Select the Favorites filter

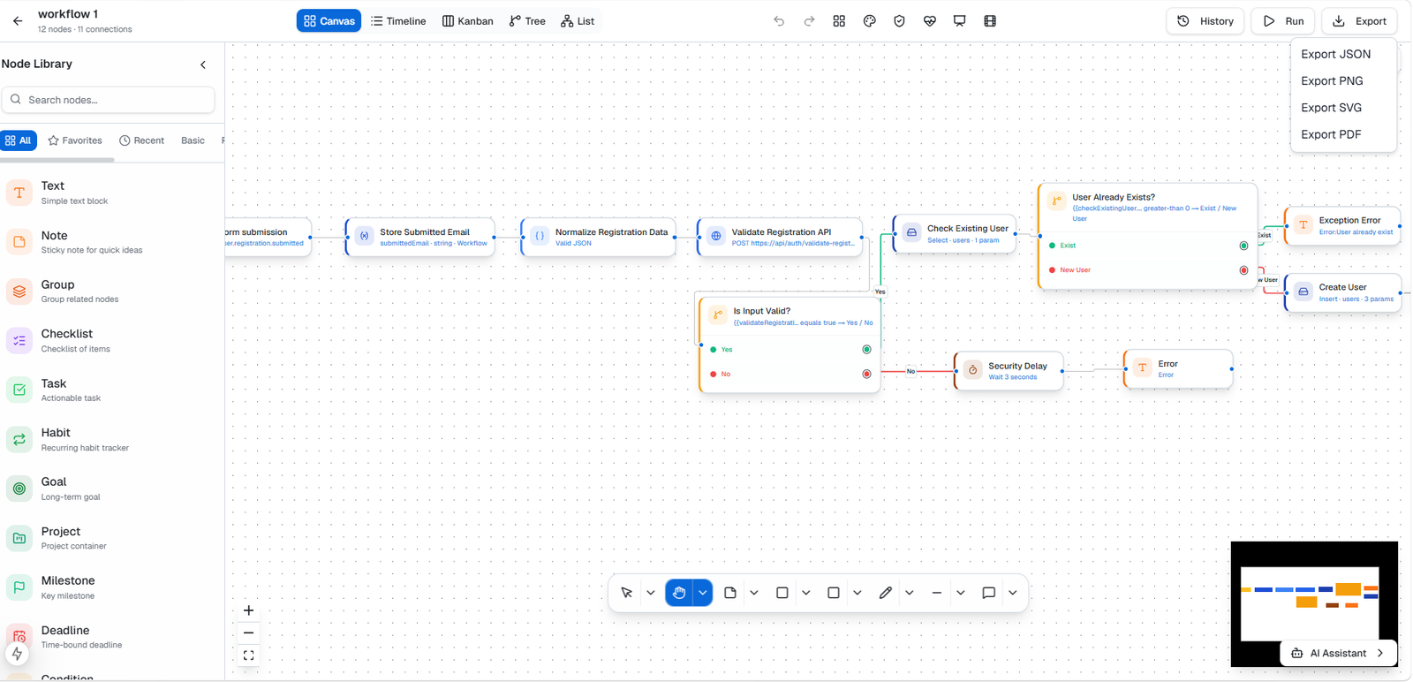75,140
